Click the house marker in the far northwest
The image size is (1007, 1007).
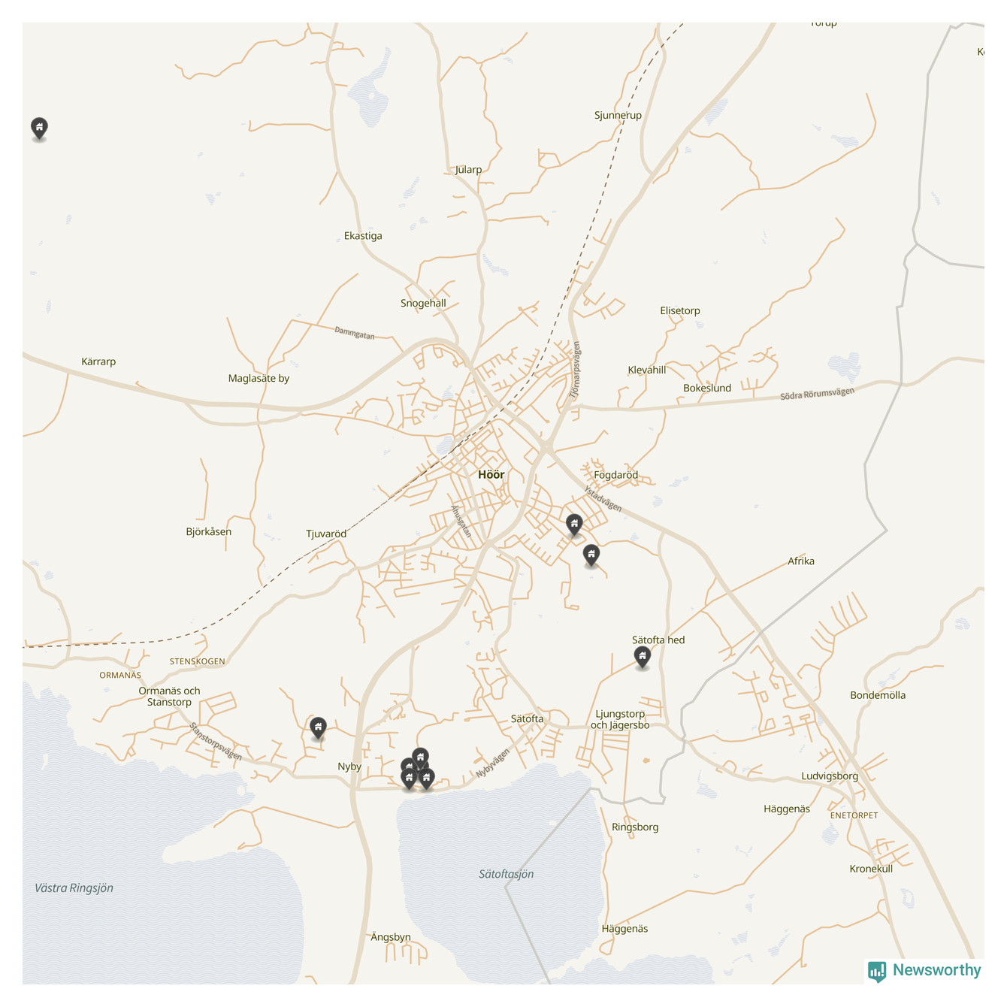[39, 128]
